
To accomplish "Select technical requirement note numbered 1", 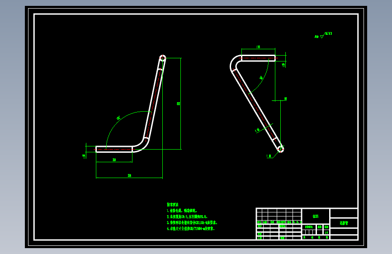I will tap(182, 211).
